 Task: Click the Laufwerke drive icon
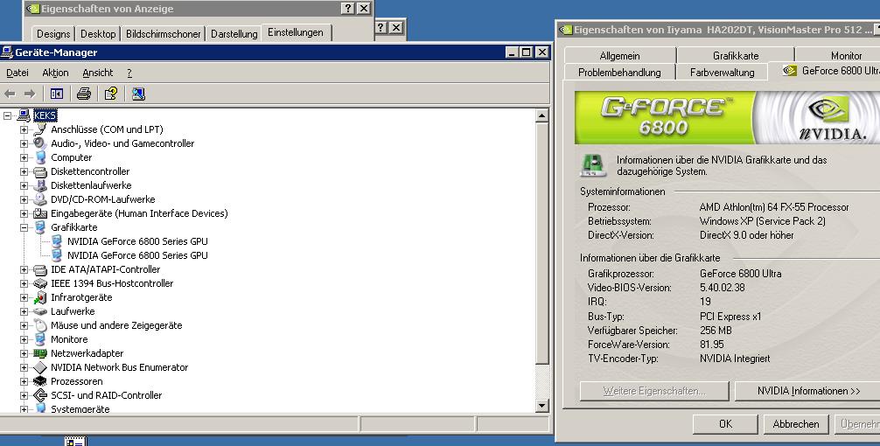coord(40,311)
